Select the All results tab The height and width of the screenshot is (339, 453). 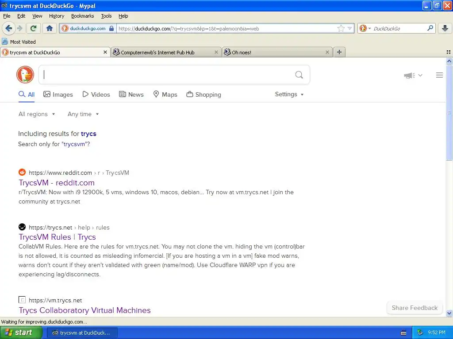(26, 94)
